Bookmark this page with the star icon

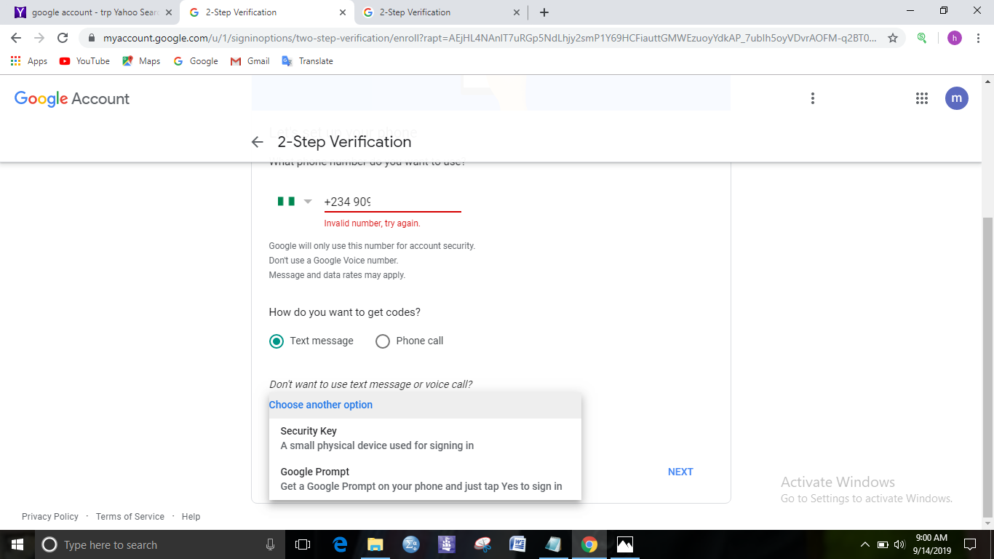pyautogui.click(x=893, y=38)
